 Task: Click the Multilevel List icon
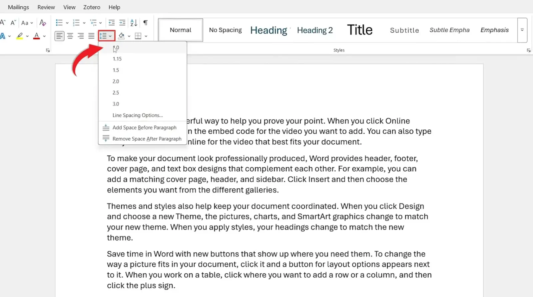[94, 23]
